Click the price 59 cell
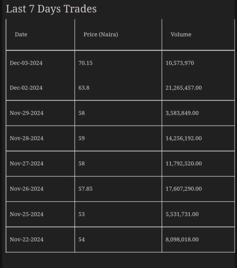The width and height of the screenshot is (237, 268). [x=81, y=139]
